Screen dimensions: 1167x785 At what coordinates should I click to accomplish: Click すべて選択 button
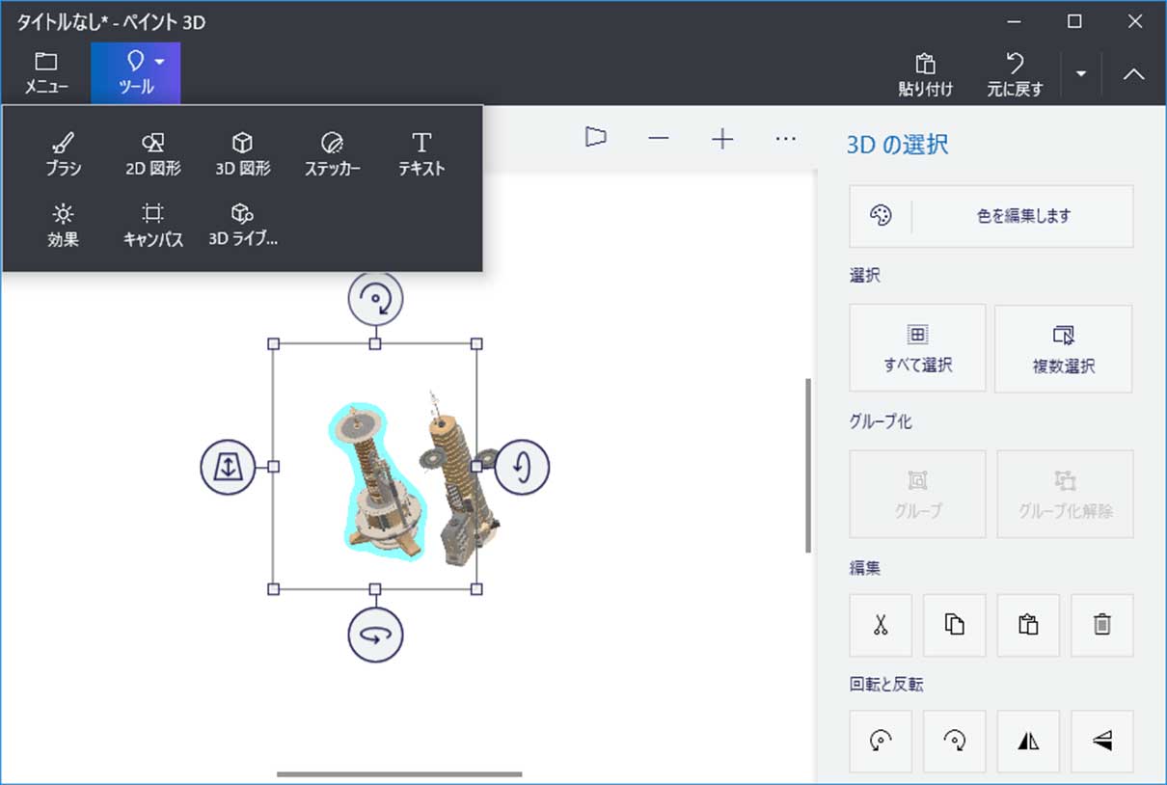(917, 348)
